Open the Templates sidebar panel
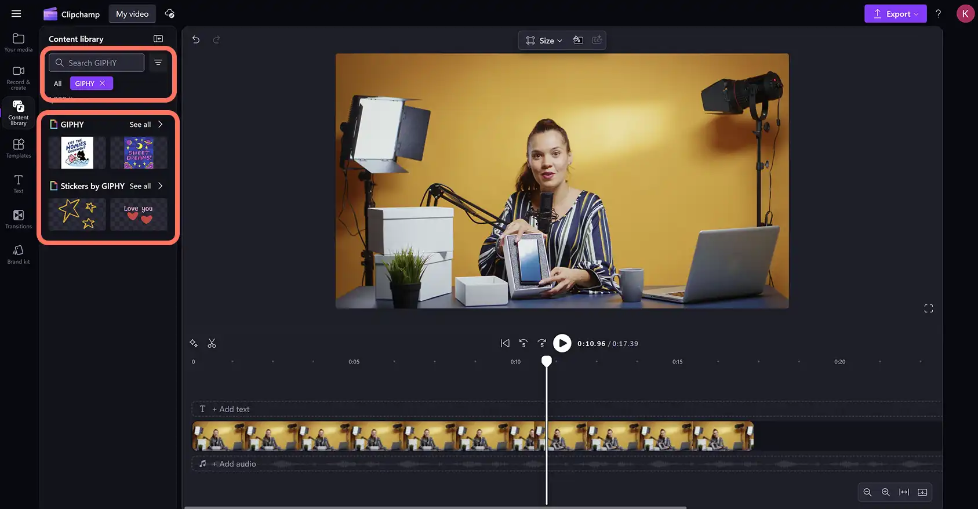The width and height of the screenshot is (978, 509). point(19,148)
